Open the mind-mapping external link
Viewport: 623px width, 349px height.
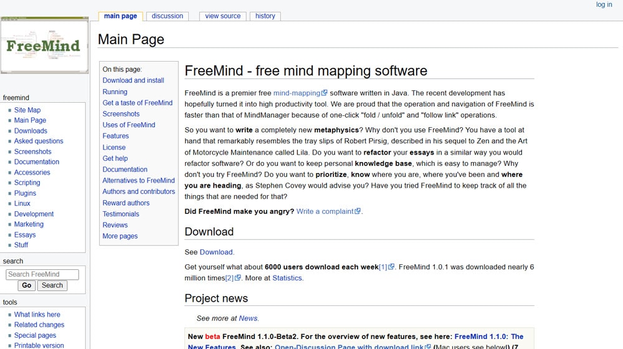pyautogui.click(x=297, y=93)
